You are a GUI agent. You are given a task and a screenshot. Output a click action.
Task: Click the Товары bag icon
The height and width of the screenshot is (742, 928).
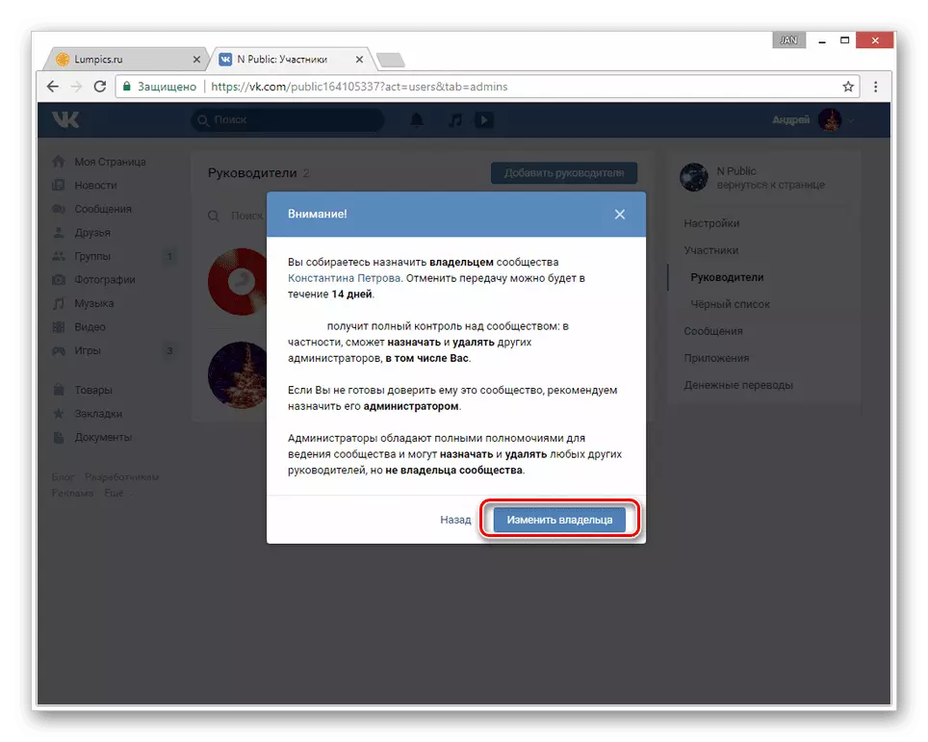click(x=59, y=390)
